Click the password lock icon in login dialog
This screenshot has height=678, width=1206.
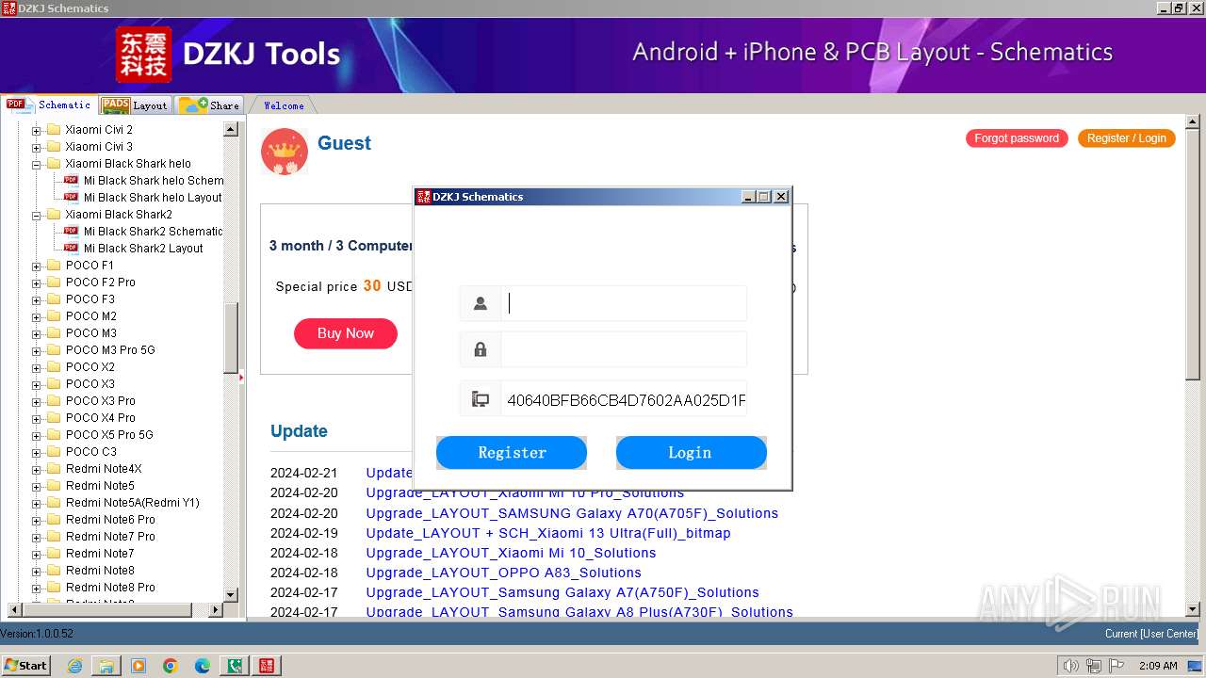pos(481,349)
